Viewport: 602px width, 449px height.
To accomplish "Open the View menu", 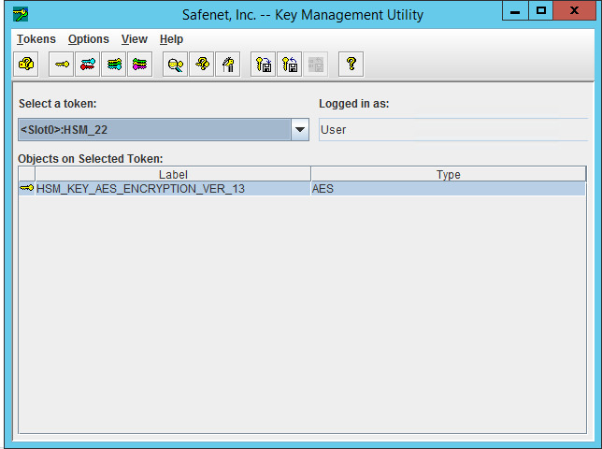I will 135,39.
